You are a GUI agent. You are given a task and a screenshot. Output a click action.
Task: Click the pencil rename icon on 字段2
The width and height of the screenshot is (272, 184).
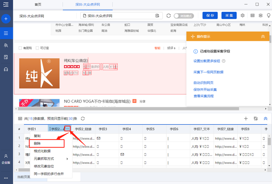click(x=63, y=129)
